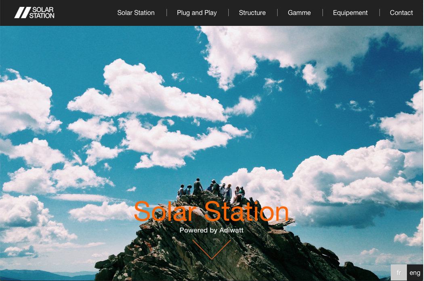Click the Powered by Adiwatt text
Viewport: 424px width, 281px height.
click(212, 230)
